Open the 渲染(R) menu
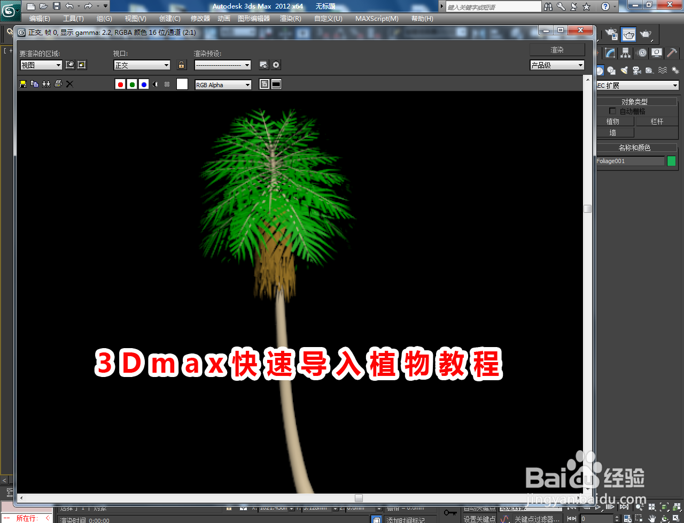The width and height of the screenshot is (684, 523). [291, 18]
